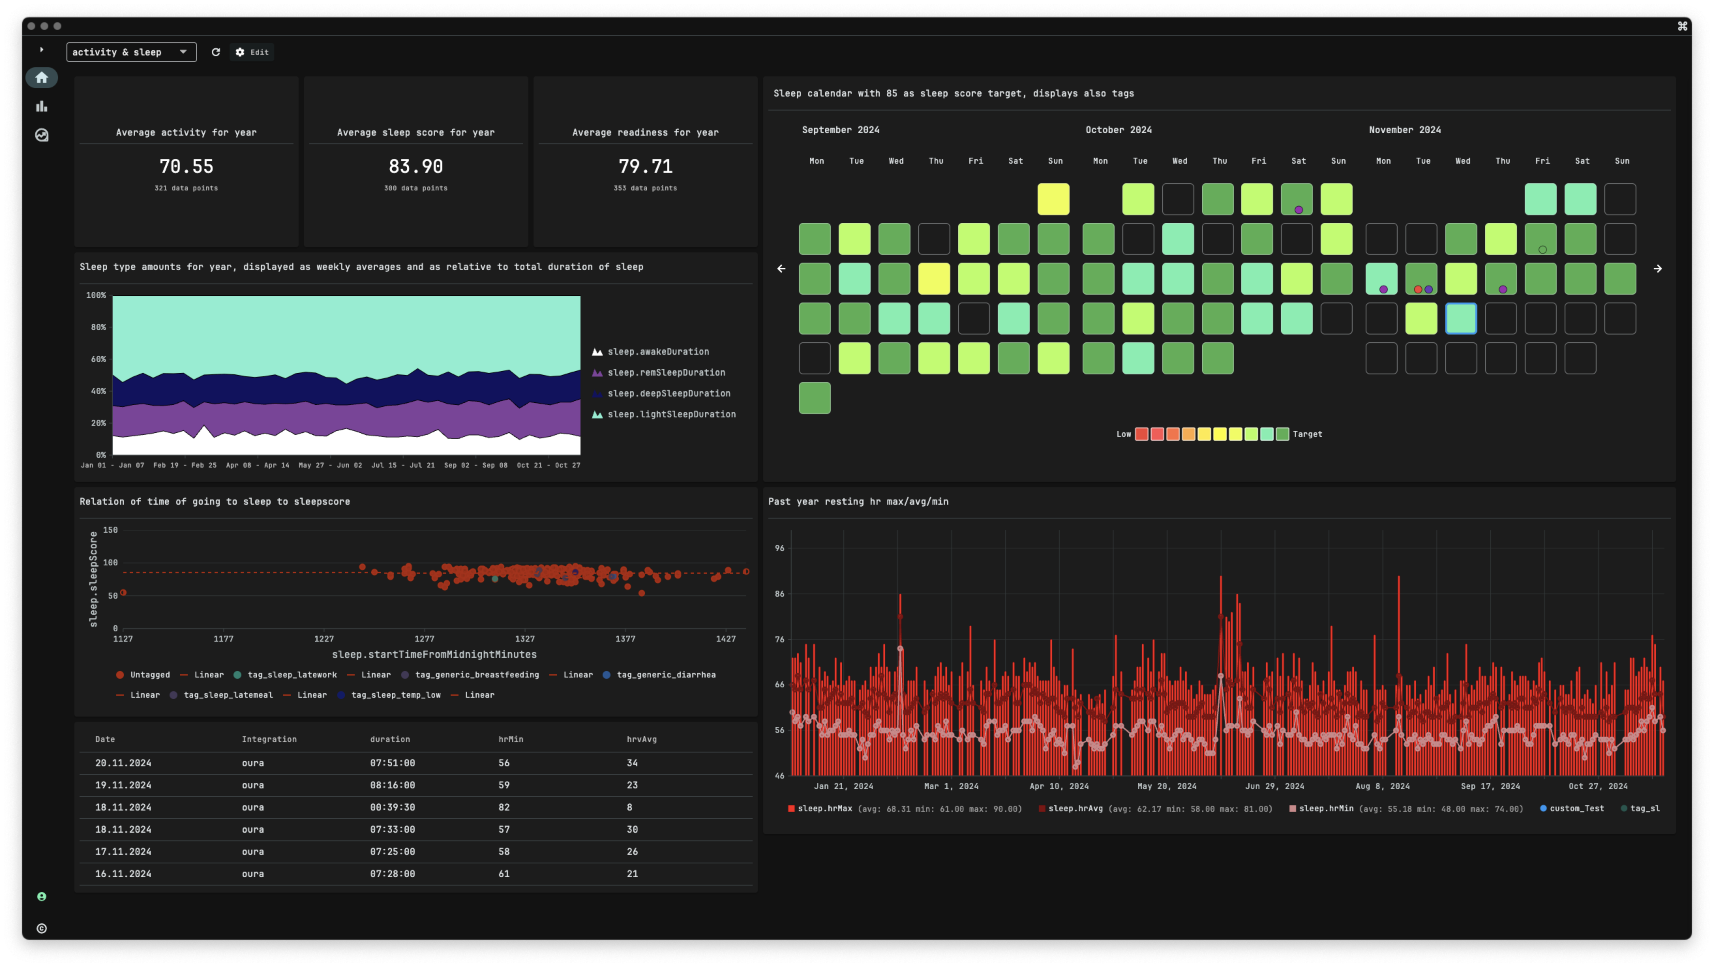This screenshot has width=1714, height=967.
Task: Click the command icon at window top right
Action: 1682,26
